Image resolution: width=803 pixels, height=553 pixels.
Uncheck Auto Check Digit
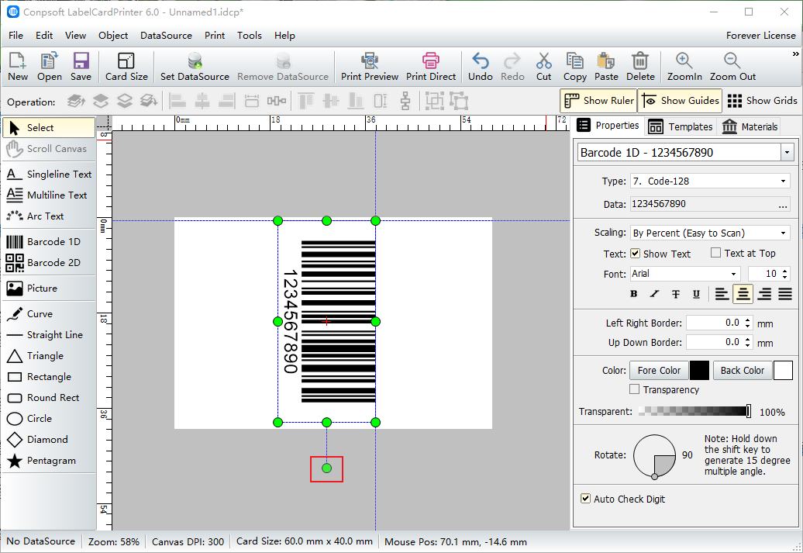coord(585,499)
